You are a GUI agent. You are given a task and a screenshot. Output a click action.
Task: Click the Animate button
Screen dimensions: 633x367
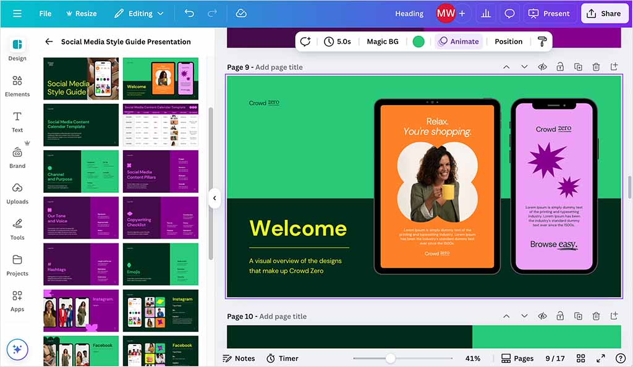pyautogui.click(x=458, y=41)
